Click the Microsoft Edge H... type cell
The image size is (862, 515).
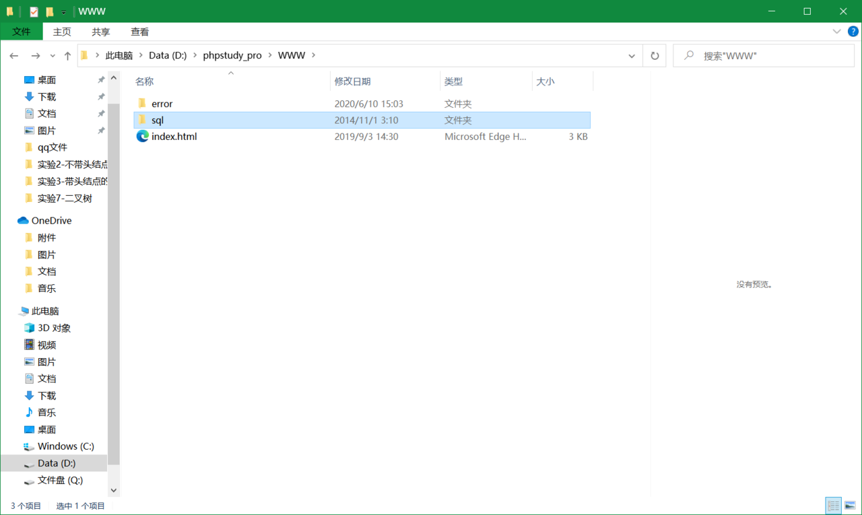[485, 136]
